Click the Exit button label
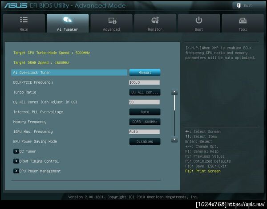The image size is (267, 209). (247, 6)
